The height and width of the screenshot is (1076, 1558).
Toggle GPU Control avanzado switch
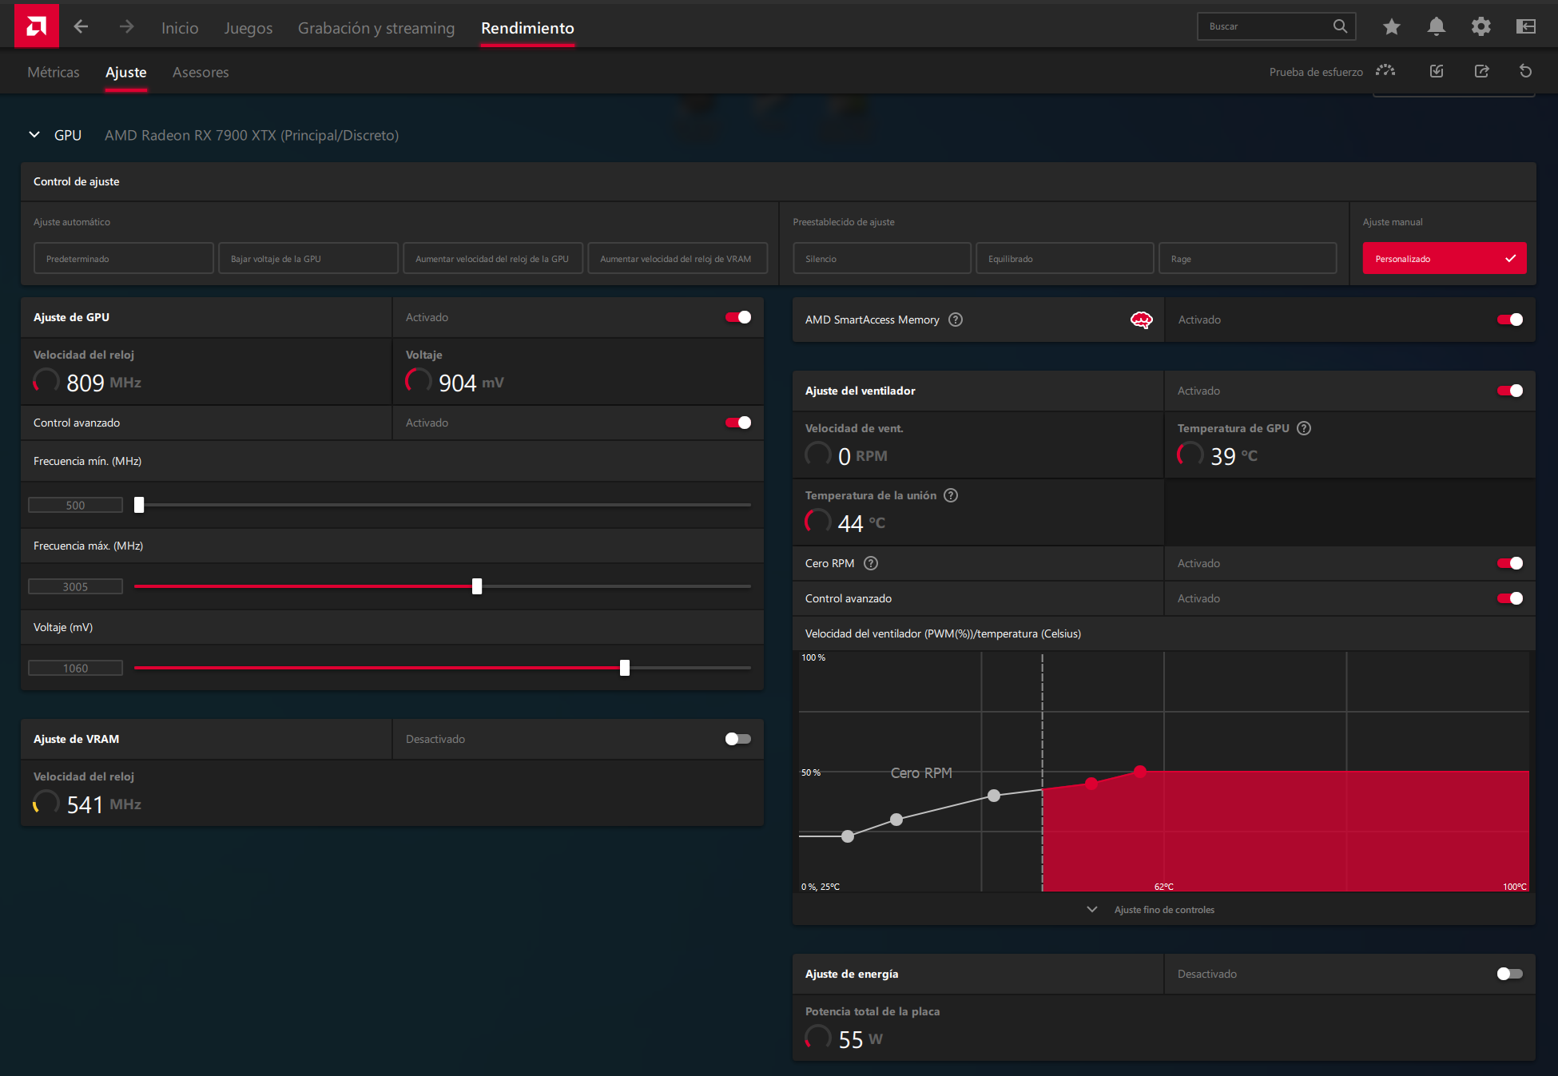(738, 423)
